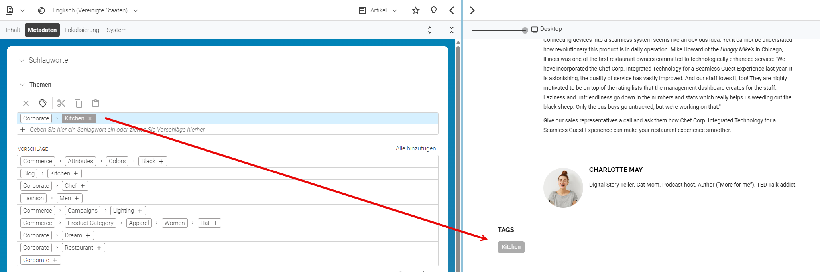The image size is (820, 272).
Task: Click Charlotte May author photo
Action: [x=563, y=188]
